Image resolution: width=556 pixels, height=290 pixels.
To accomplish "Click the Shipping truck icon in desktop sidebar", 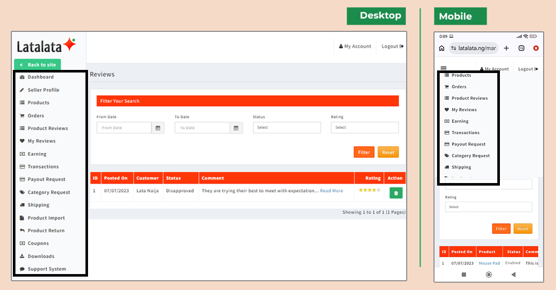I will point(22,205).
